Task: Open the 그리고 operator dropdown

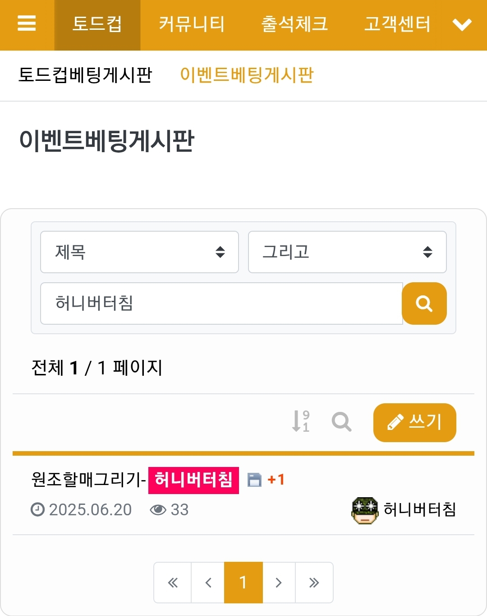Action: [347, 252]
